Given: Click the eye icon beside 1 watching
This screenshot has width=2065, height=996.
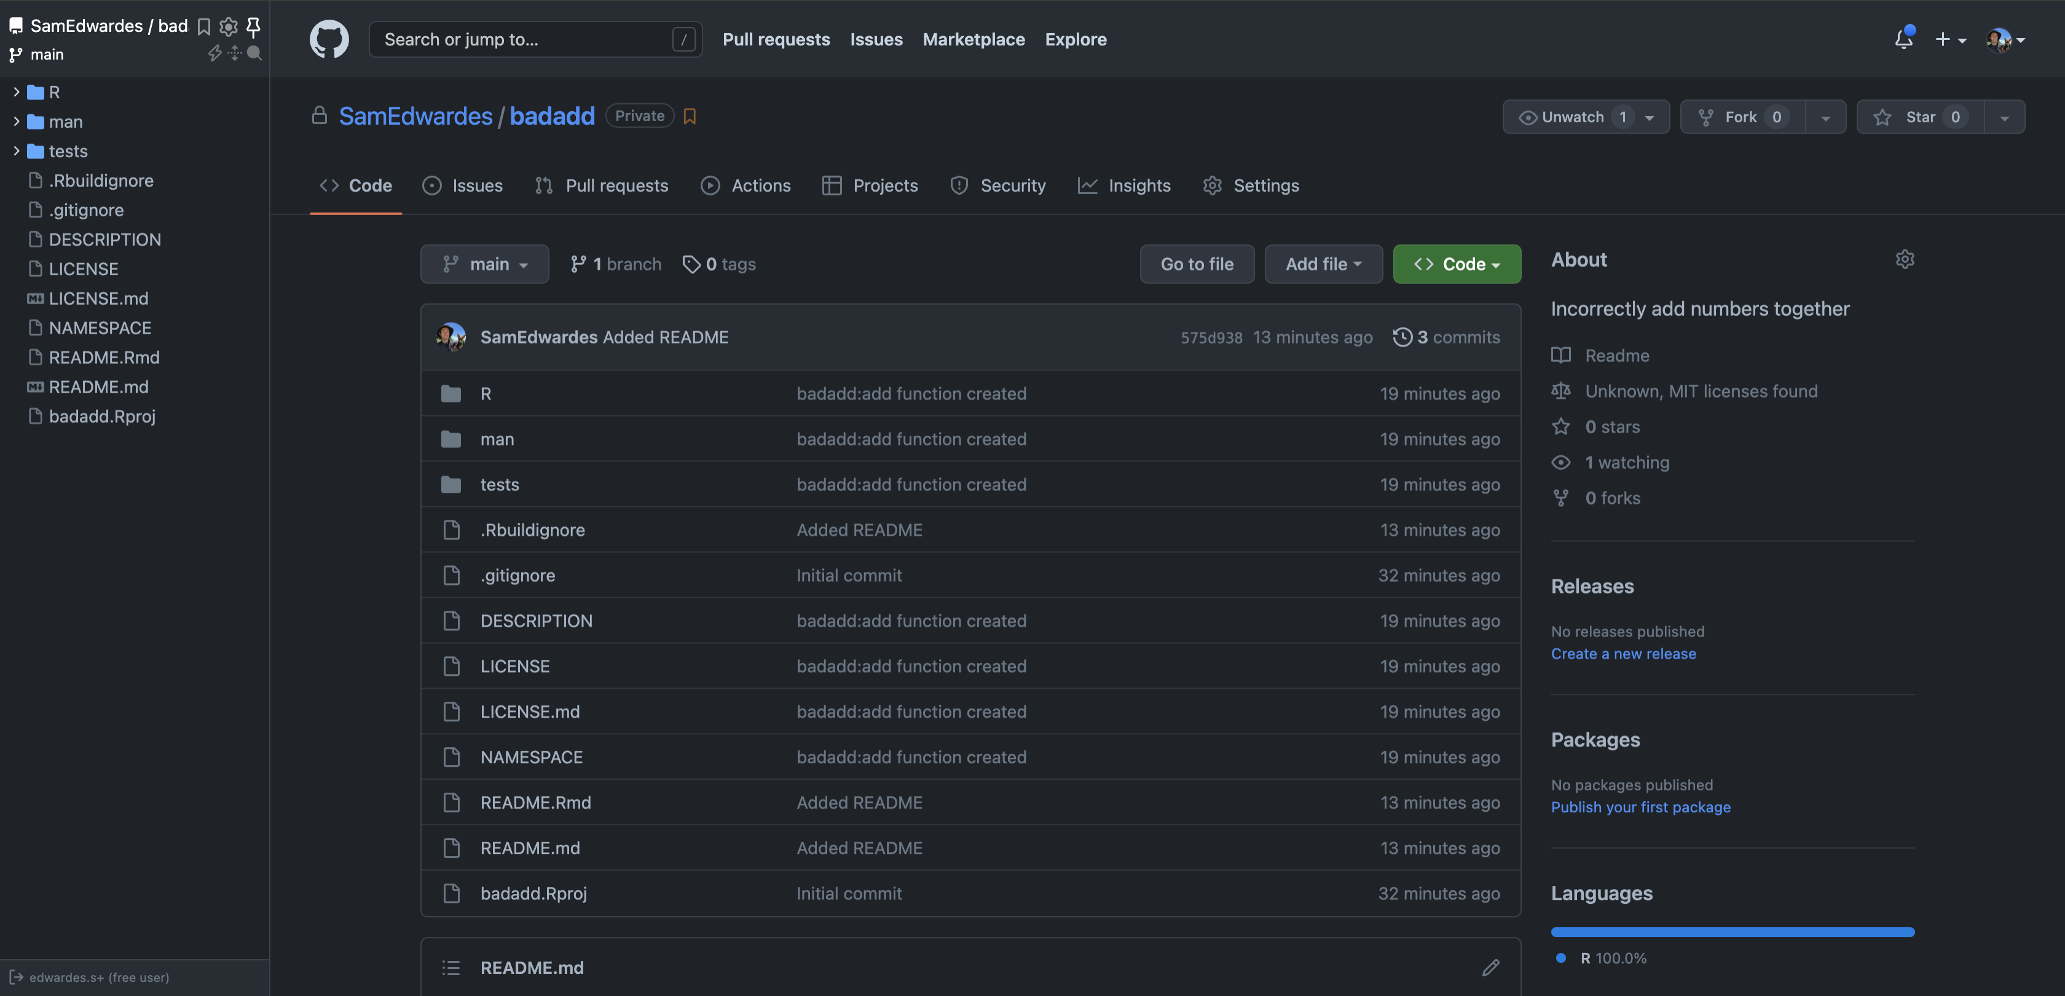Looking at the screenshot, I should pos(1561,462).
